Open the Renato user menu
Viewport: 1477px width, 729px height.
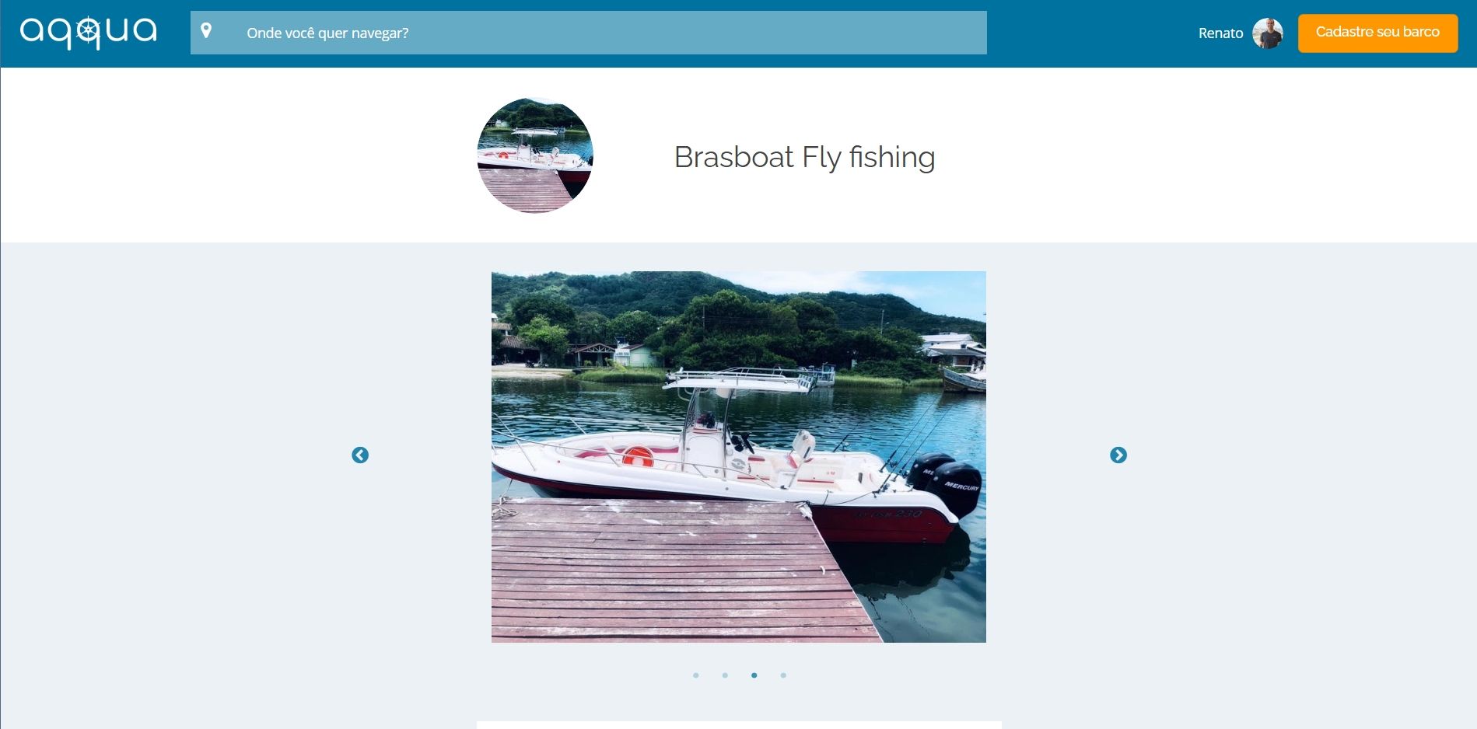click(x=1220, y=33)
